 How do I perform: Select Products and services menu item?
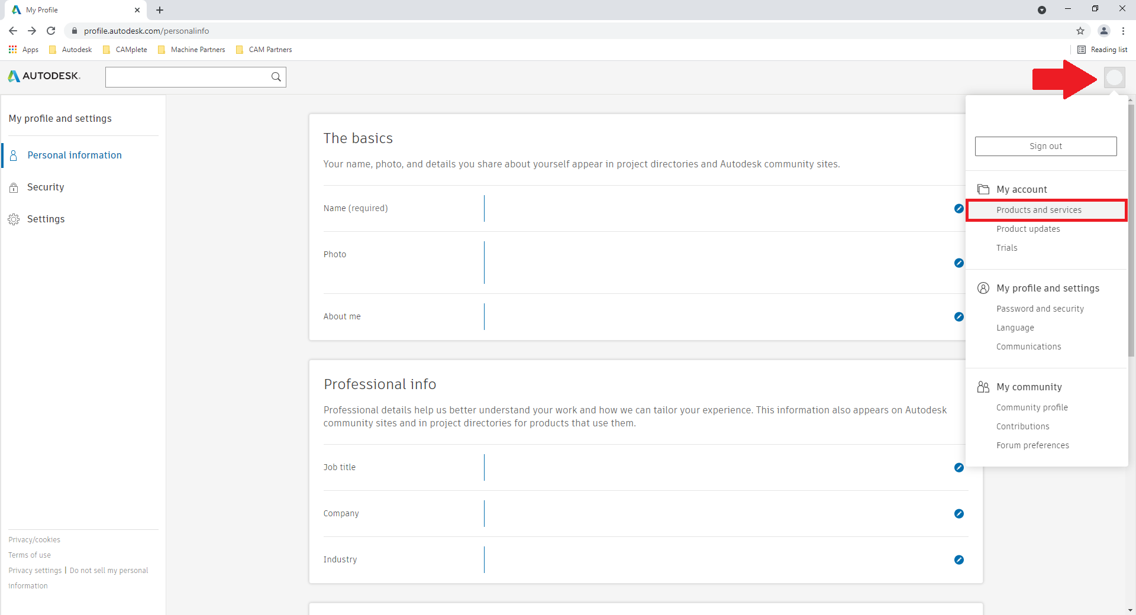tap(1038, 210)
